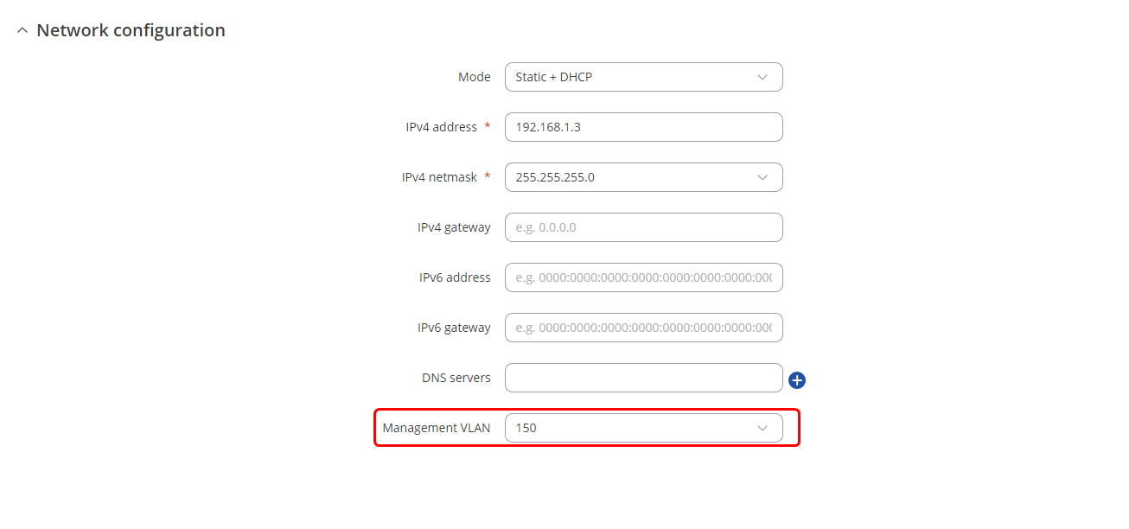This screenshot has height=529, width=1129.
Task: Click the Mode field label
Action: 474,77
